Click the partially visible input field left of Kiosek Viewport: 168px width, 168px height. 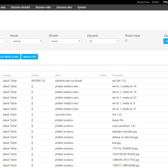pos(2,41)
